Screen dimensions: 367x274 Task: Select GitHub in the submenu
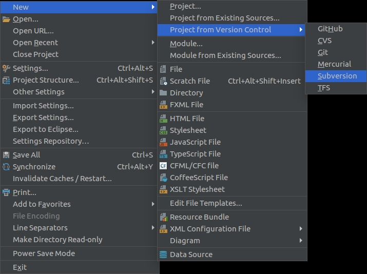pyautogui.click(x=336, y=29)
